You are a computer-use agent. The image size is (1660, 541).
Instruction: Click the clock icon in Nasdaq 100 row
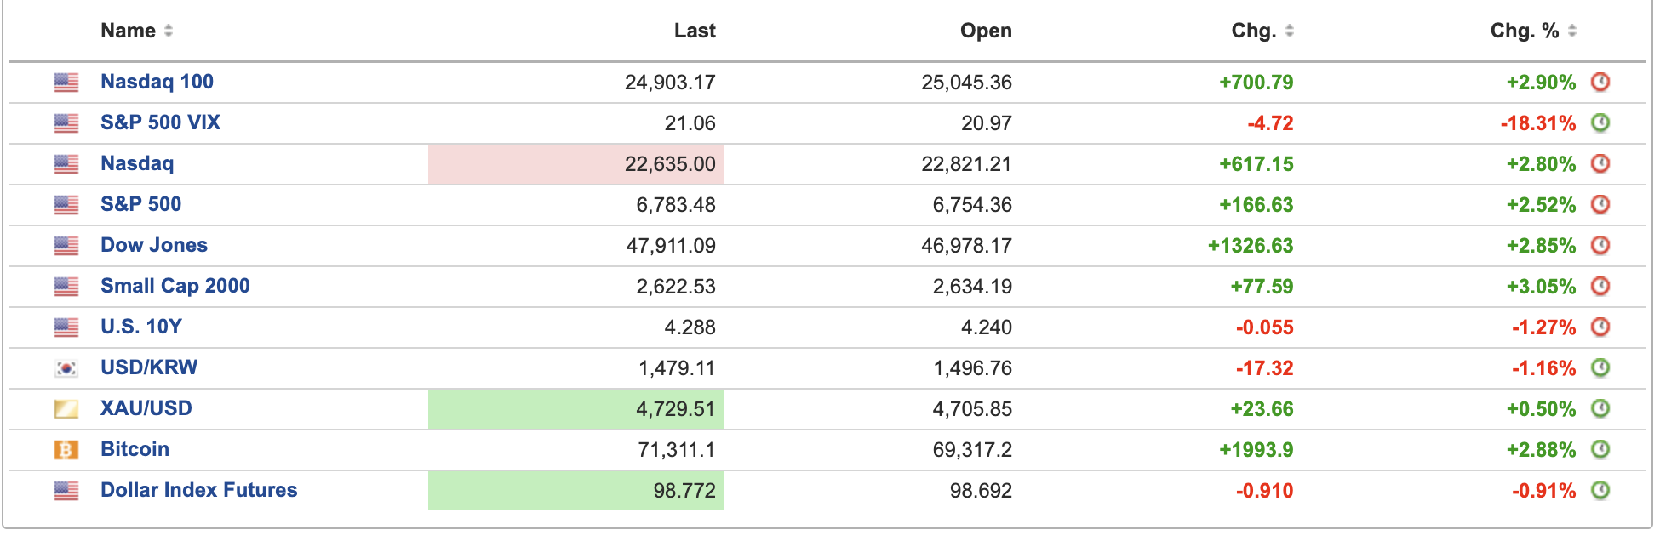(1600, 83)
